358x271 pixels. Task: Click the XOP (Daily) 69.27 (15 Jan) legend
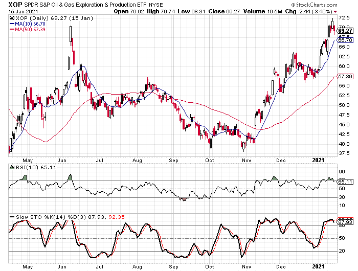coord(54,18)
